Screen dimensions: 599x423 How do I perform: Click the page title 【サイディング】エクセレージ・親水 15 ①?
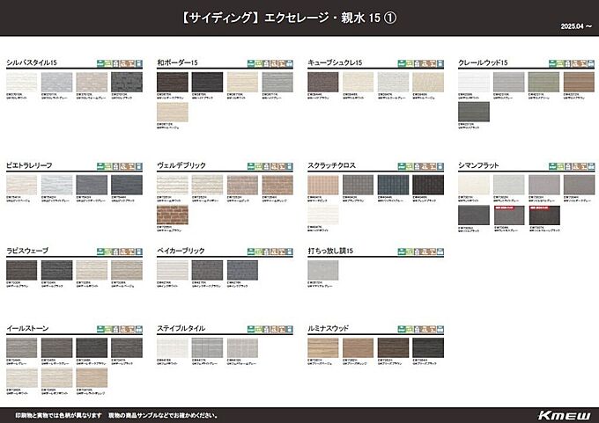click(x=288, y=18)
